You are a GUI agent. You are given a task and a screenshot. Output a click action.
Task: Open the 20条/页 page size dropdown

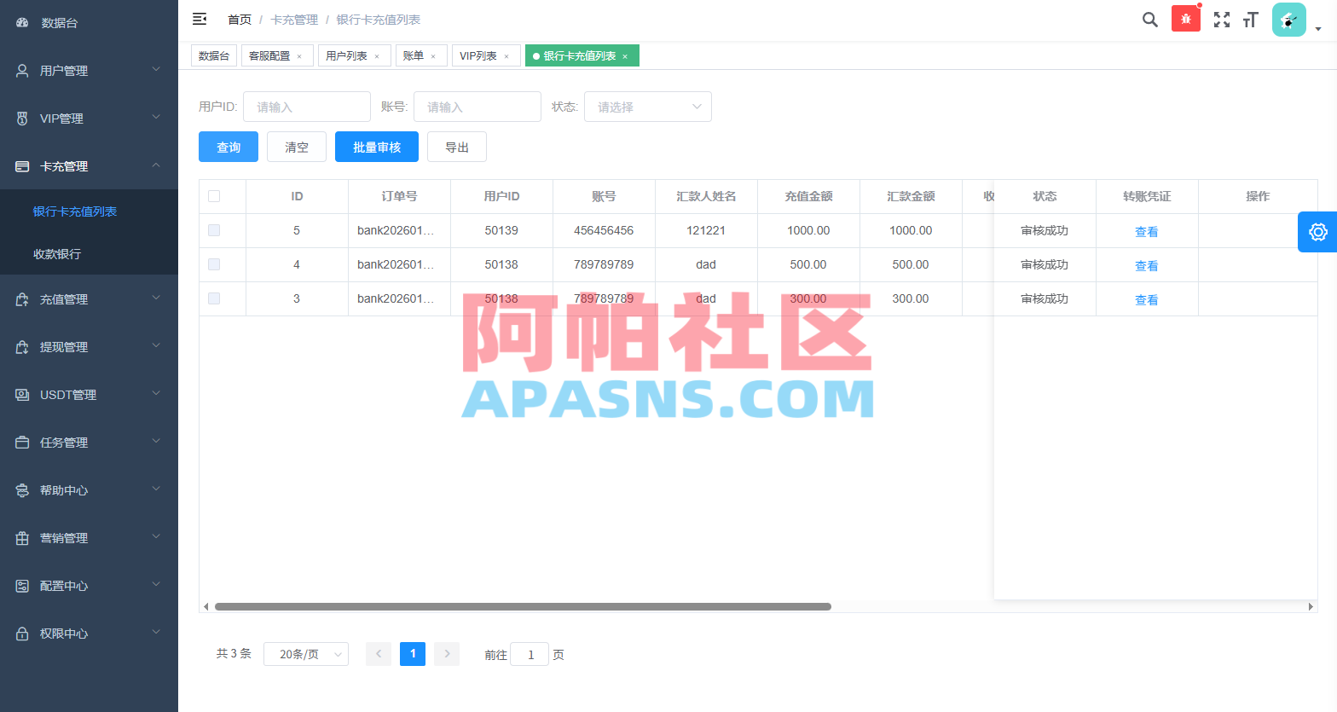[x=306, y=654]
